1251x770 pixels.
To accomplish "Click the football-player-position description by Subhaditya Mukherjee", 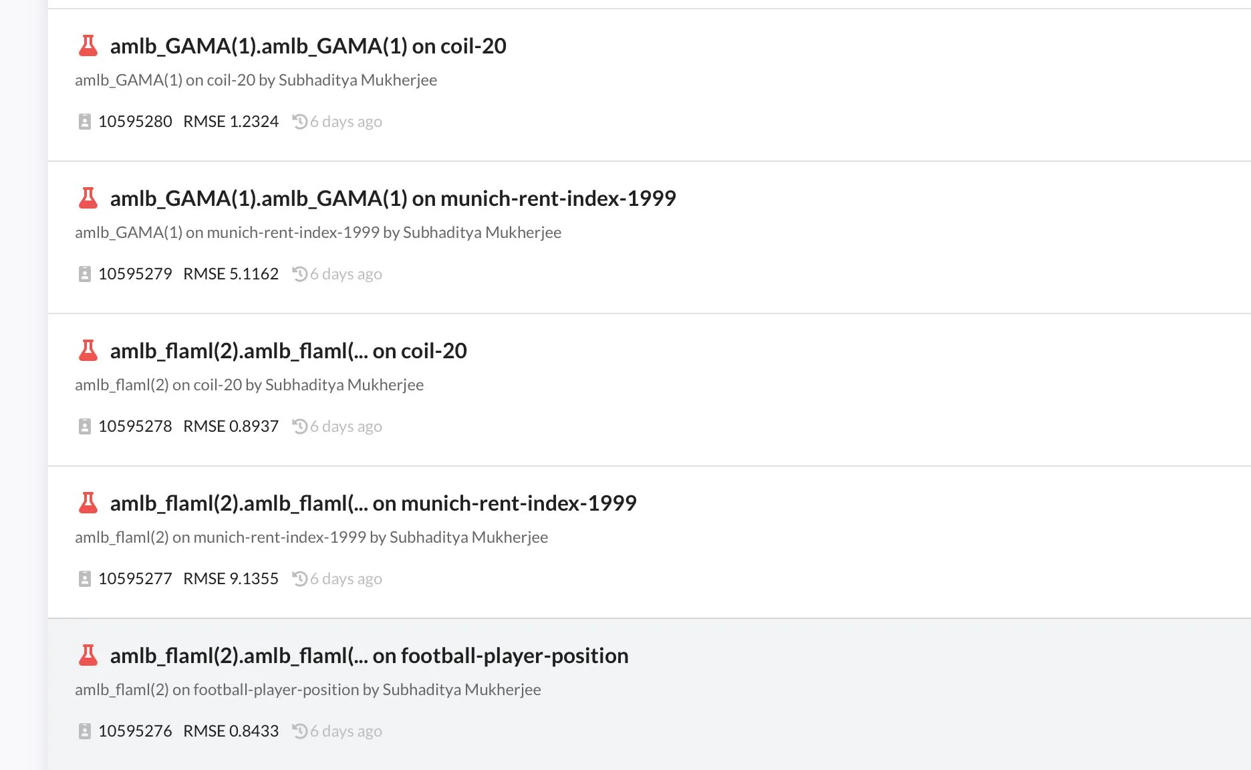I will [308, 690].
